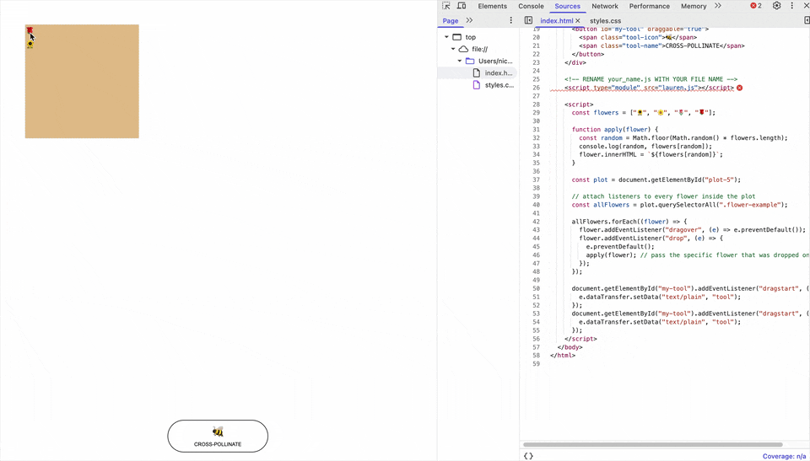Toggle the hide navigator sidebar icon

tap(528, 21)
